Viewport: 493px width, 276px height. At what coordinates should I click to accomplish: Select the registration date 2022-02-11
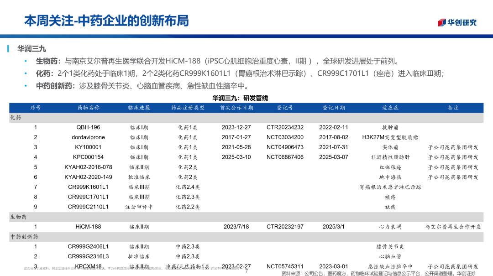(334, 127)
